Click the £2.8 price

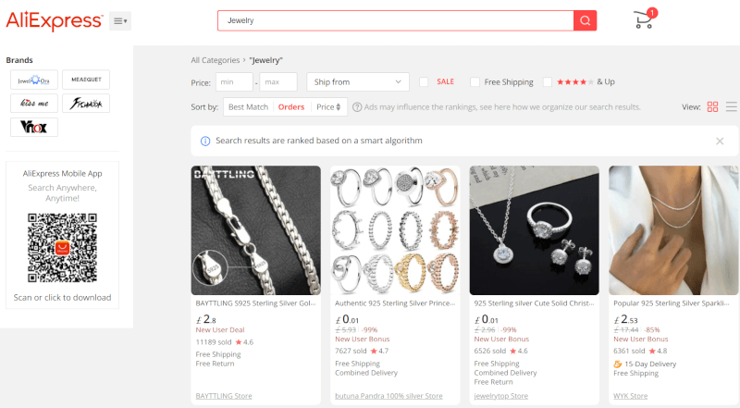206,320
